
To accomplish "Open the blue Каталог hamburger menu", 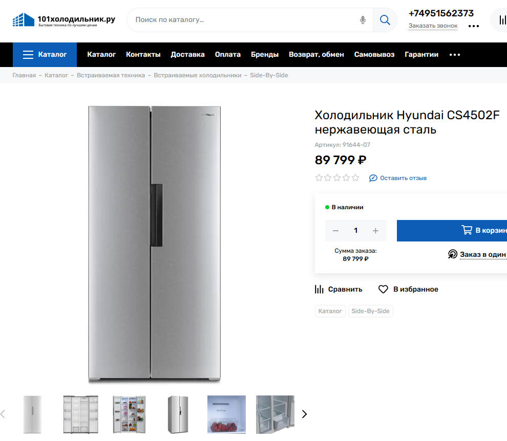I will click(x=45, y=55).
